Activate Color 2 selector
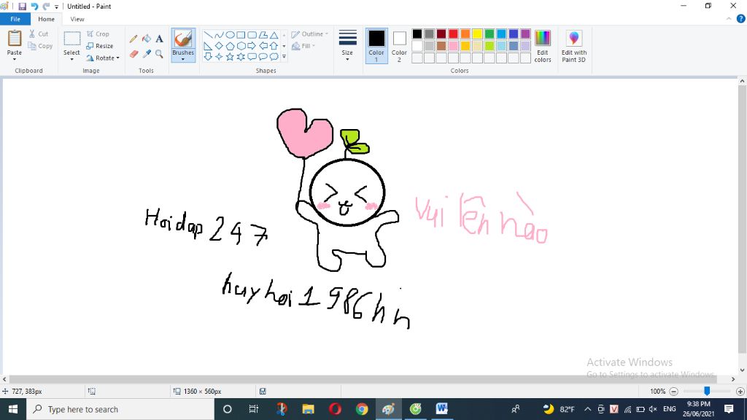The width and height of the screenshot is (747, 420). tap(399, 46)
